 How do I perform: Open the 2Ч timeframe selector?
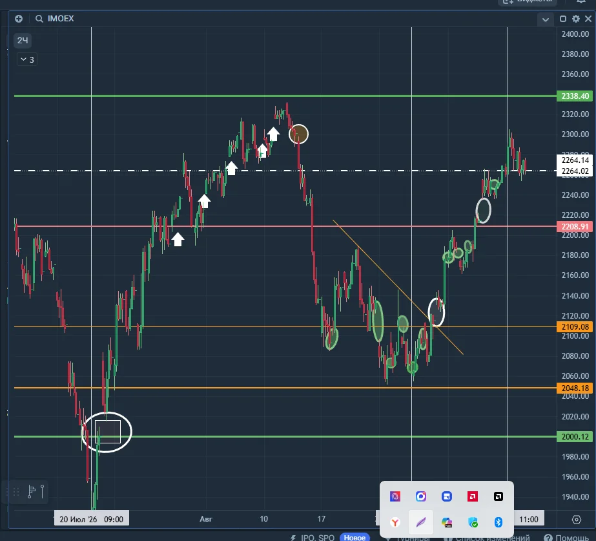(23, 40)
